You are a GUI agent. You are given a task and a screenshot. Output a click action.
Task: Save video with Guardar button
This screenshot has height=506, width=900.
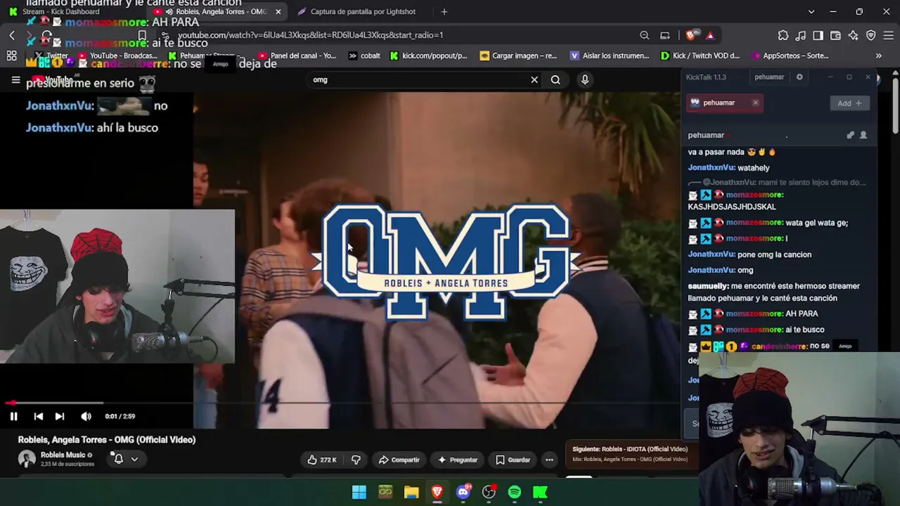[x=513, y=460]
